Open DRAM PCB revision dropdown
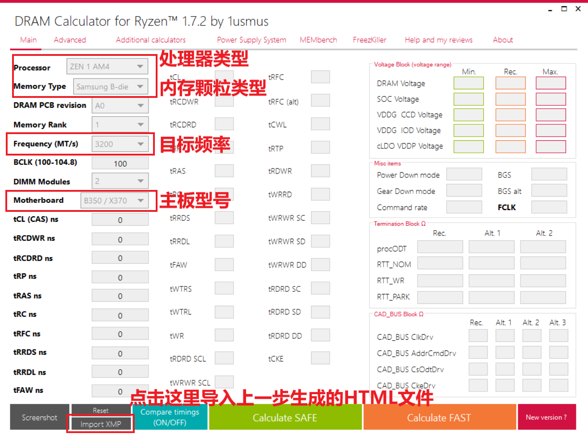The width and height of the screenshot is (588, 442). click(x=120, y=106)
